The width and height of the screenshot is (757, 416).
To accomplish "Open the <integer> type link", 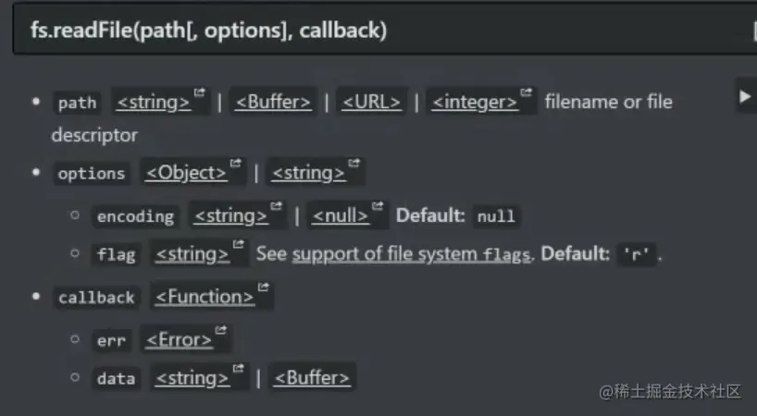I will tap(475, 102).
